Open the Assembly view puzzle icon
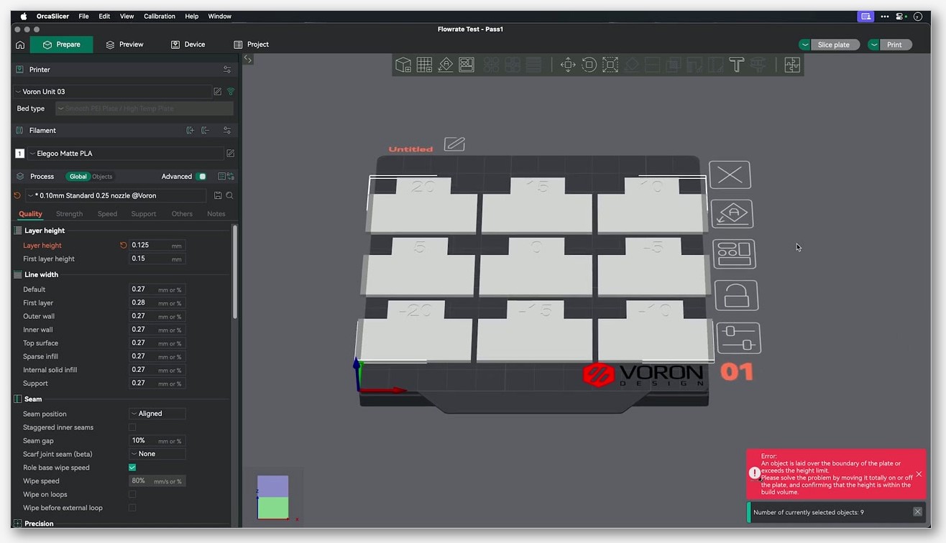 [792, 65]
